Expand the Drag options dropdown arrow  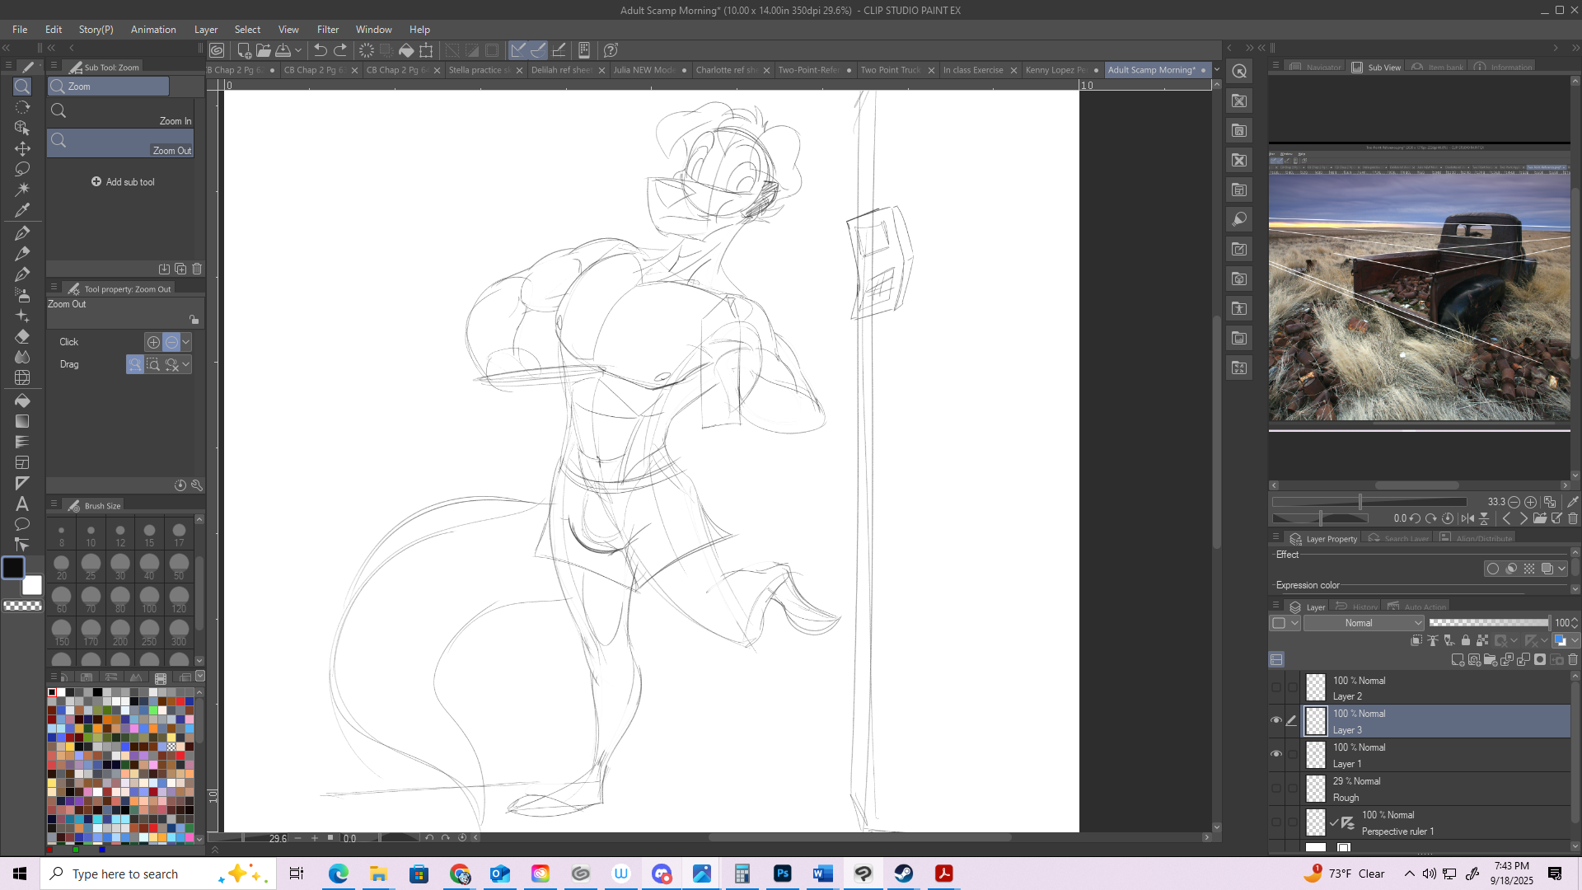186,364
